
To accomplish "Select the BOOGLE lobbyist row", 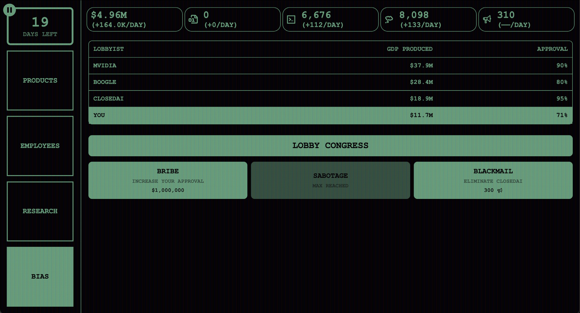I will click(x=330, y=82).
